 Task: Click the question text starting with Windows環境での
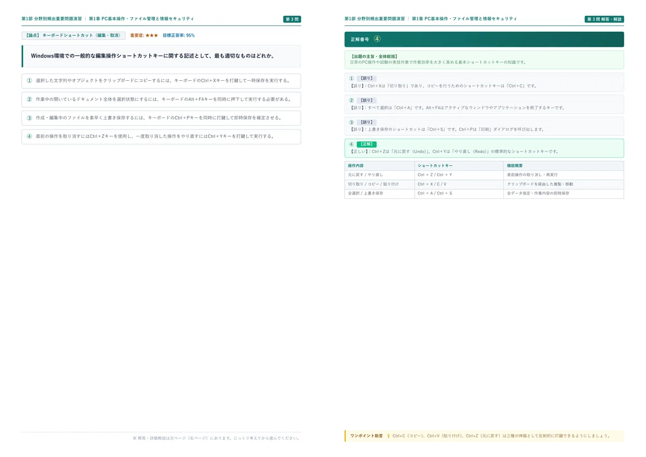click(x=153, y=56)
